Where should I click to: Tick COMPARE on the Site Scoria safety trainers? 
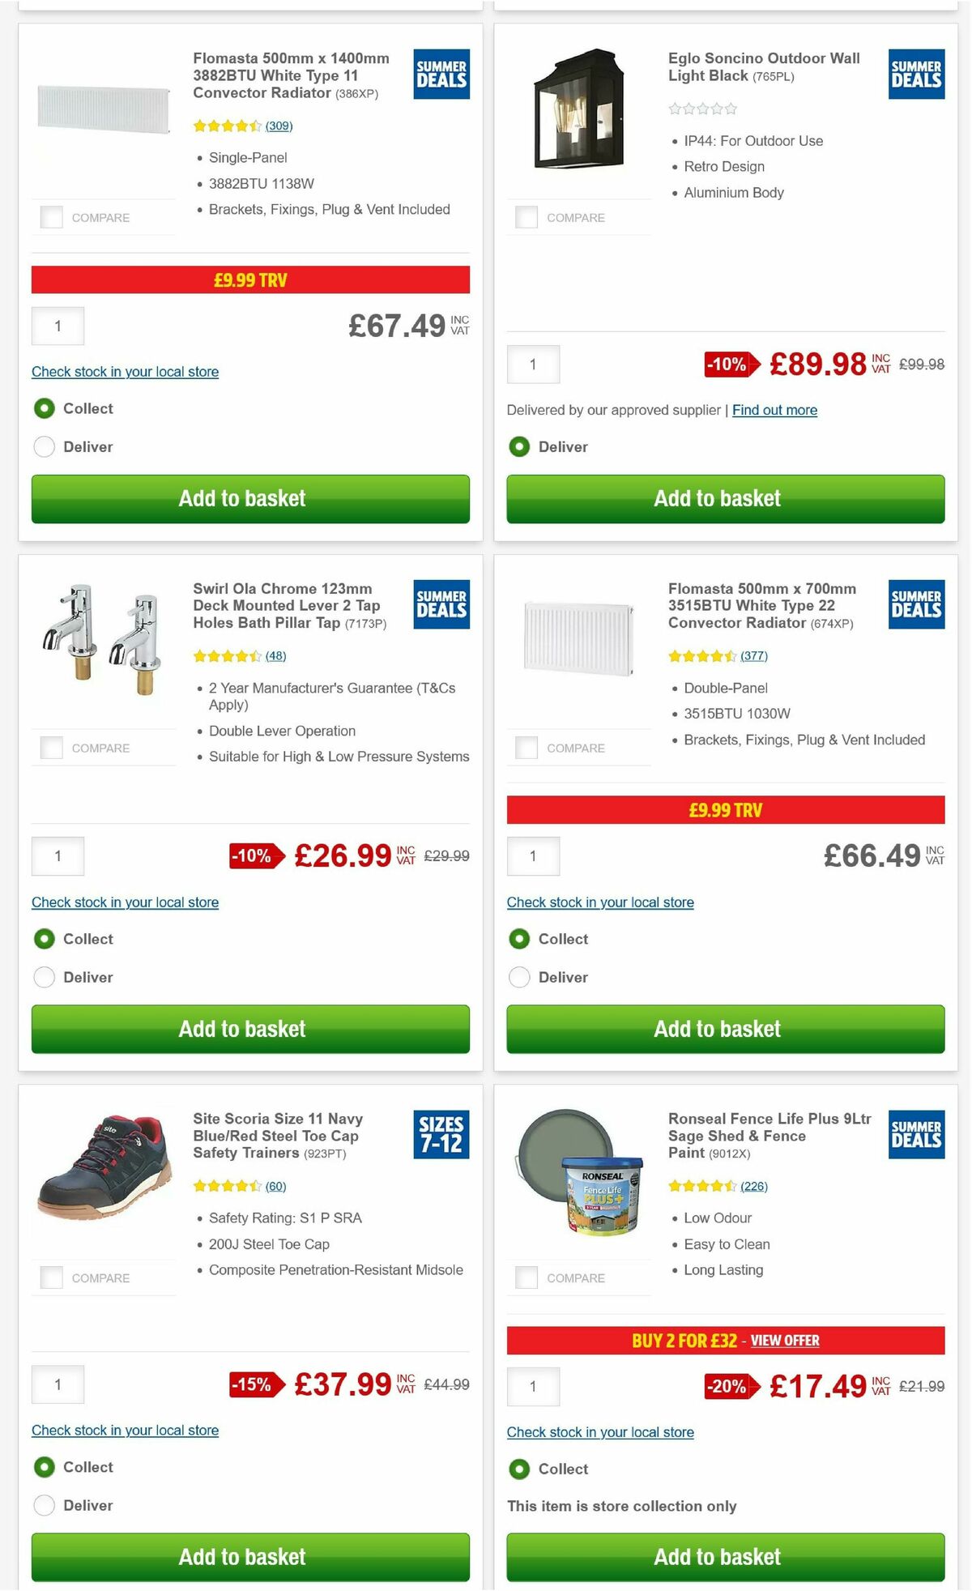[51, 1277]
